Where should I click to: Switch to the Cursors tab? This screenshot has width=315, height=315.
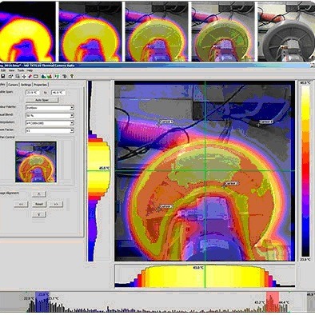[x=13, y=85]
